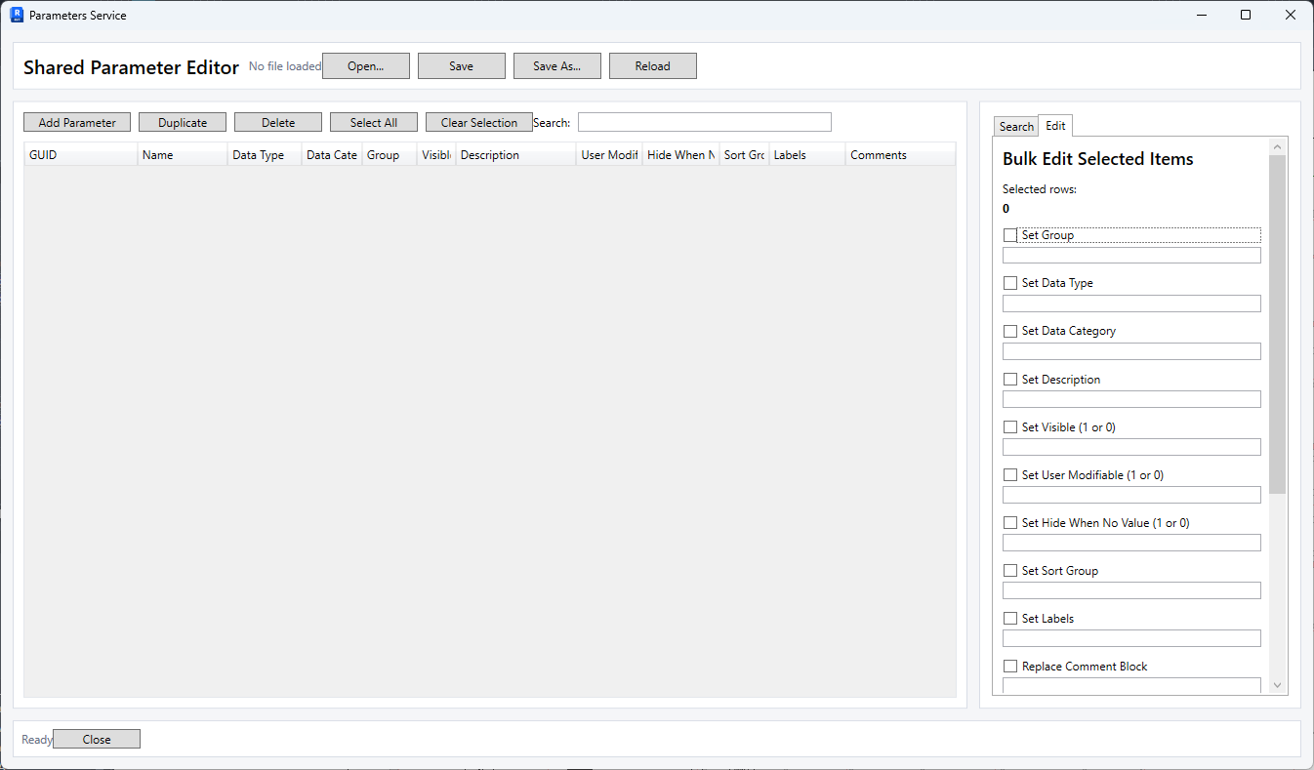The image size is (1314, 770).
Task: Click the Revit app icon in title bar
Action: (x=17, y=15)
